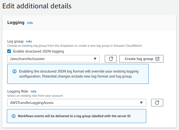
Task: Click the Workflows events notice text
Action: (x=74, y=116)
